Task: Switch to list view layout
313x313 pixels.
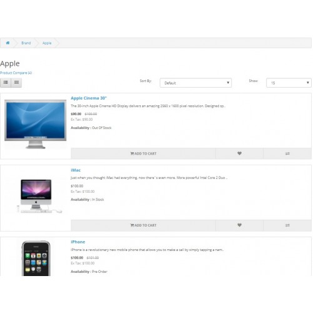Action: [x=6, y=83]
